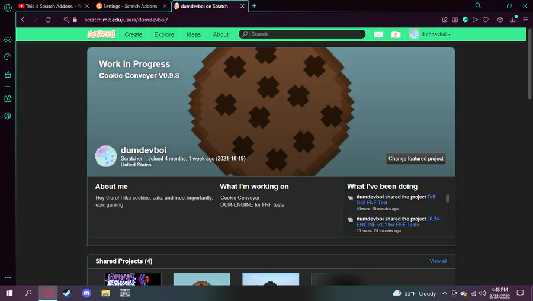Open File Explorer from the taskbar
533x301 pixels.
click(x=106, y=293)
